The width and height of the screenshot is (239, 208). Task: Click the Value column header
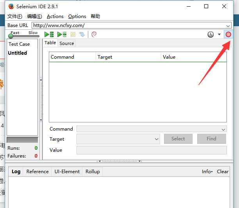click(194, 57)
